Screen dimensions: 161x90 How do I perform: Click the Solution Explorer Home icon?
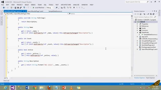tap(141, 14)
